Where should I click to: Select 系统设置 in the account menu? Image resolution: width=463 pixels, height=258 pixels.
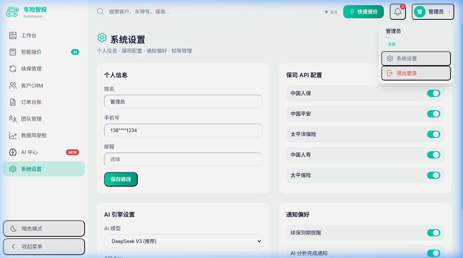click(416, 58)
